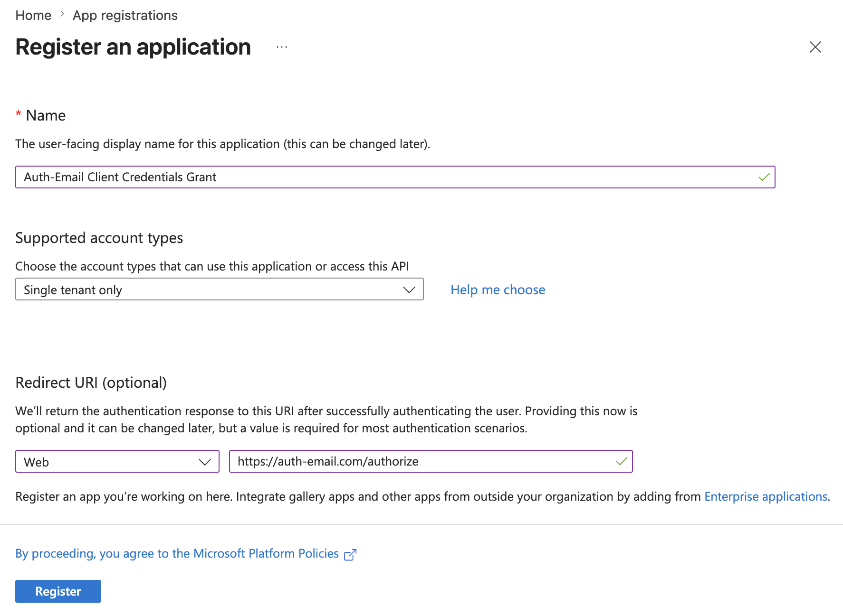Click the 'Name' field label
Screen dimensions: 843x616
(x=46, y=115)
